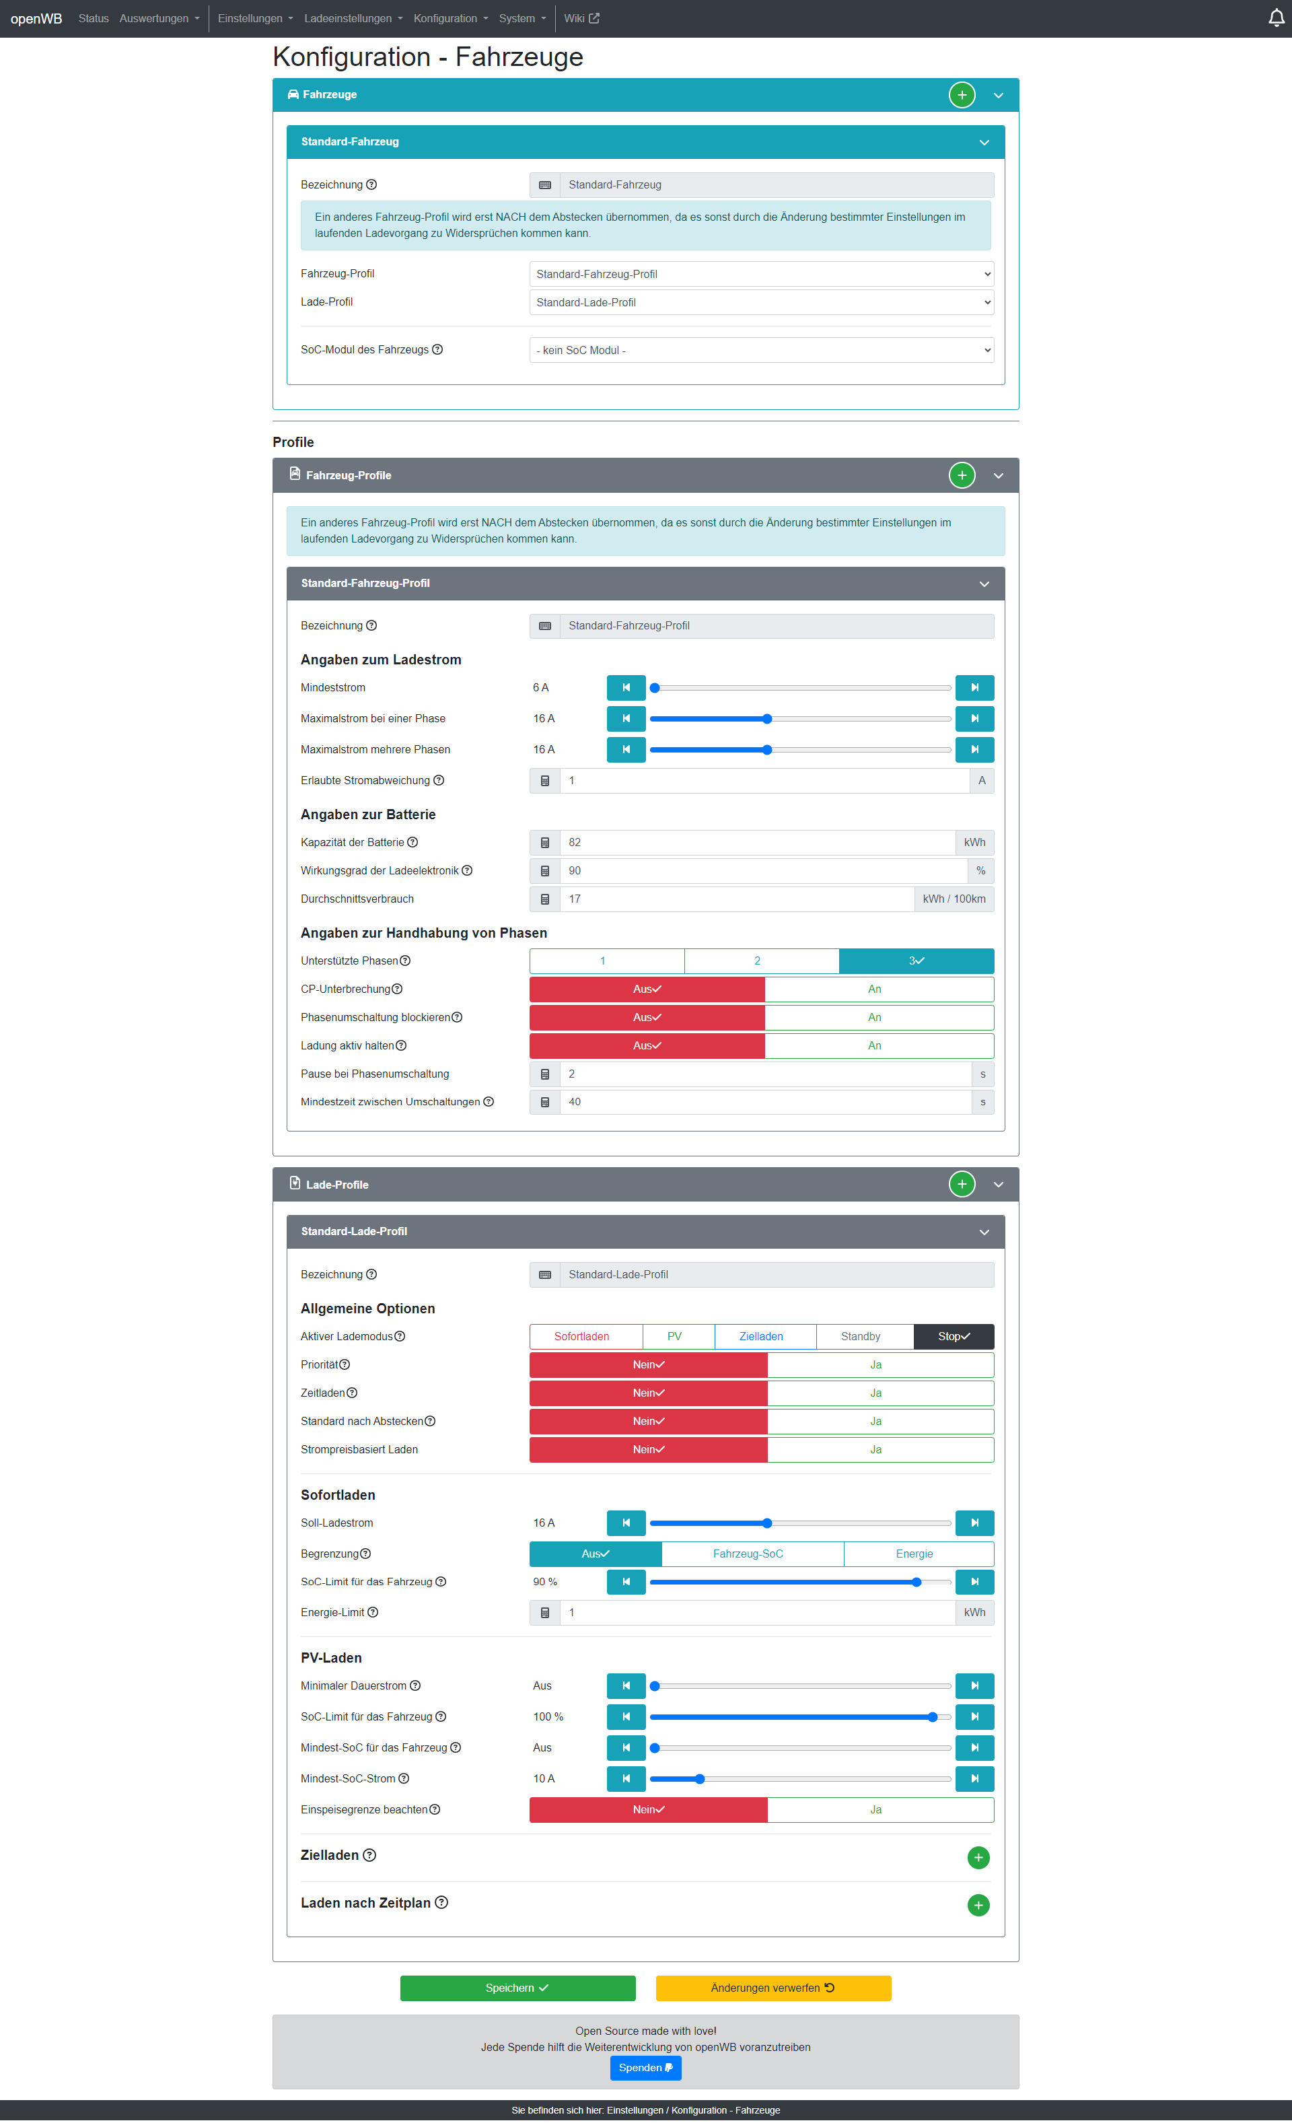Viewport: 1292px width, 2123px height.
Task: Open the Ladeeinstellungen menu
Action: [x=353, y=18]
